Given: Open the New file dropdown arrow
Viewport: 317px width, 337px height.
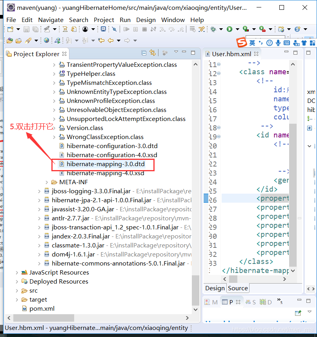Looking at the screenshot, I should pos(18,29).
